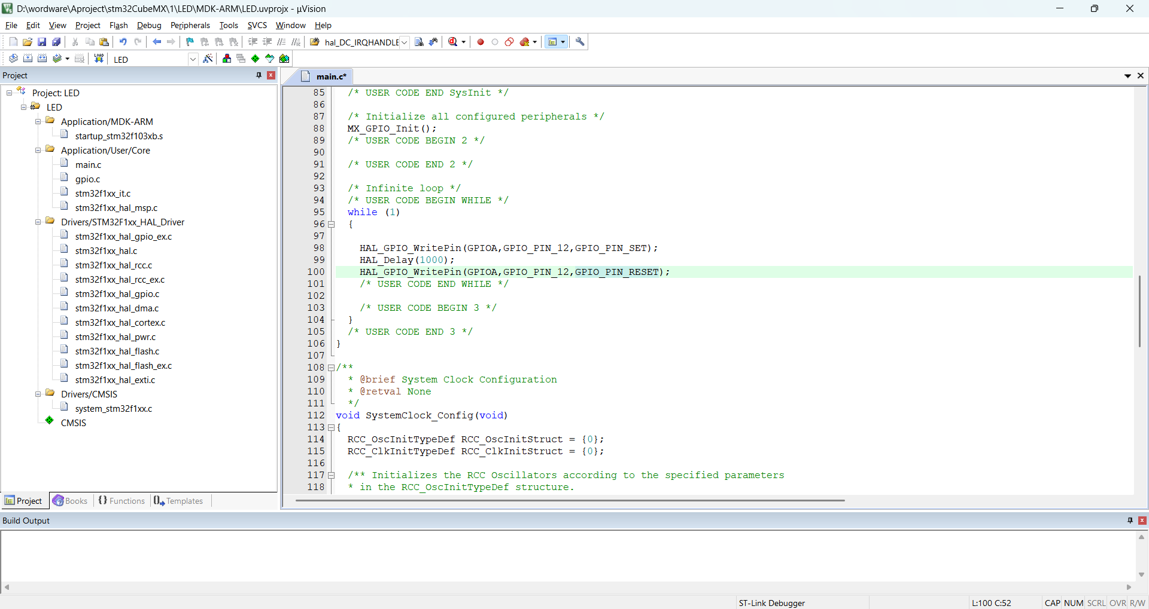Screen dimensions: 1149x609
Task: Switch to the main.c* editor tab
Action: point(324,76)
